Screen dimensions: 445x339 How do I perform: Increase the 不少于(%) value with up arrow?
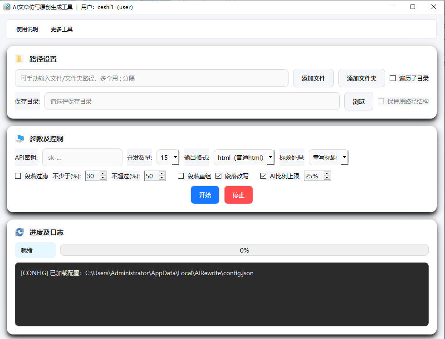[x=103, y=174]
